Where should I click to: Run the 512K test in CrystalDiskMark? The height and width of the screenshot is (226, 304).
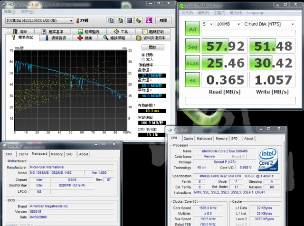[192, 63]
